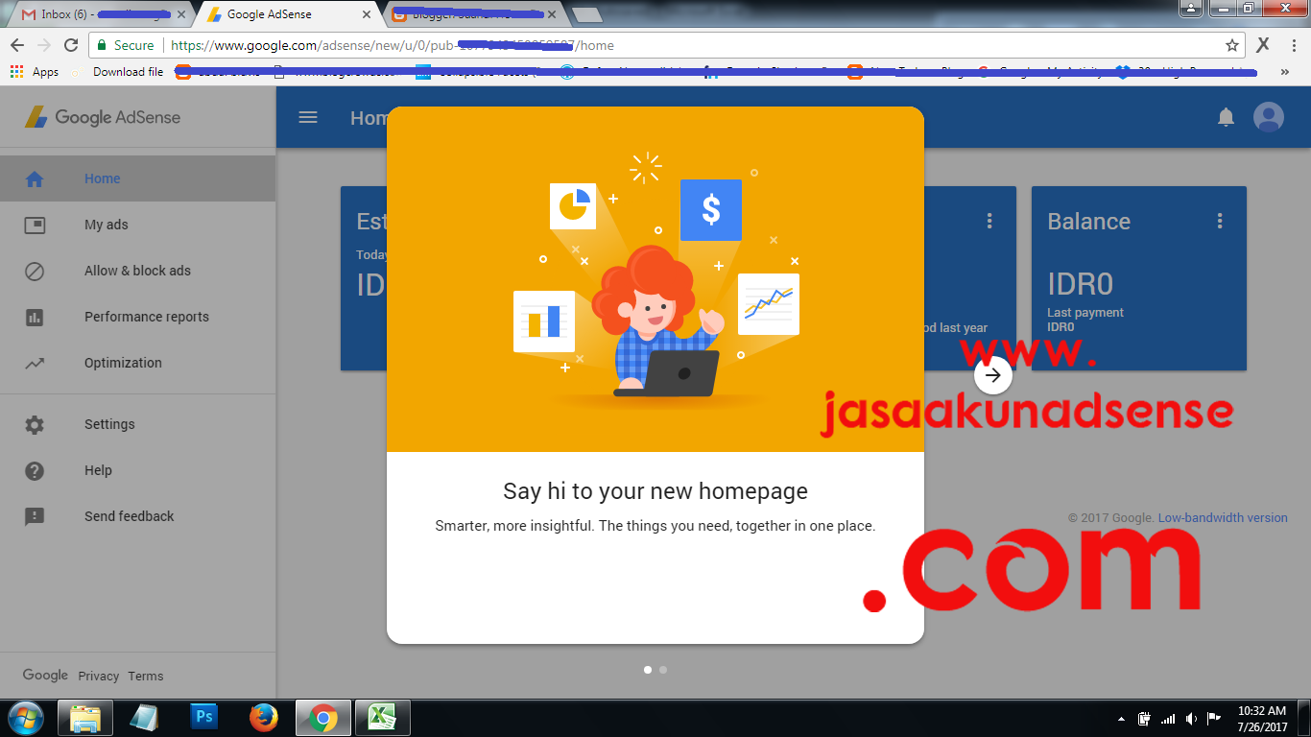Viewport: 1311px width, 737px height.
Task: Click the network signal tray icon
Action: [x=1168, y=718]
